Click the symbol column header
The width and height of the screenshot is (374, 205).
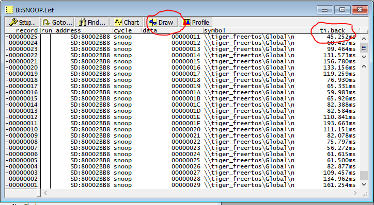(215, 30)
